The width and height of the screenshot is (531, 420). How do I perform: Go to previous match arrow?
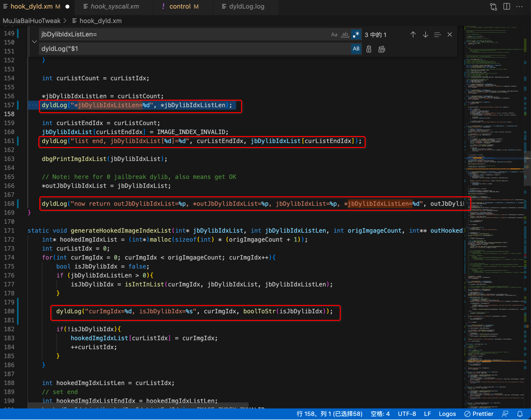pos(413,34)
